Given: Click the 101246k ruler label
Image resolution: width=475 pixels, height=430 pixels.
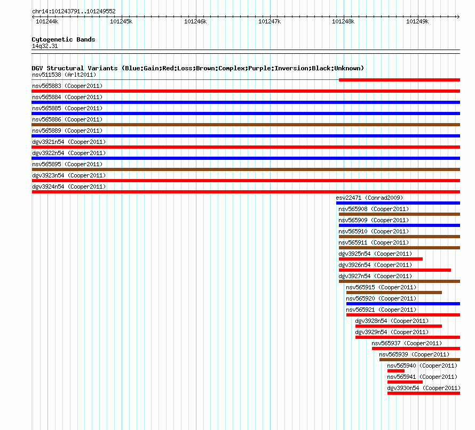Looking at the screenshot, I should coord(195,21).
